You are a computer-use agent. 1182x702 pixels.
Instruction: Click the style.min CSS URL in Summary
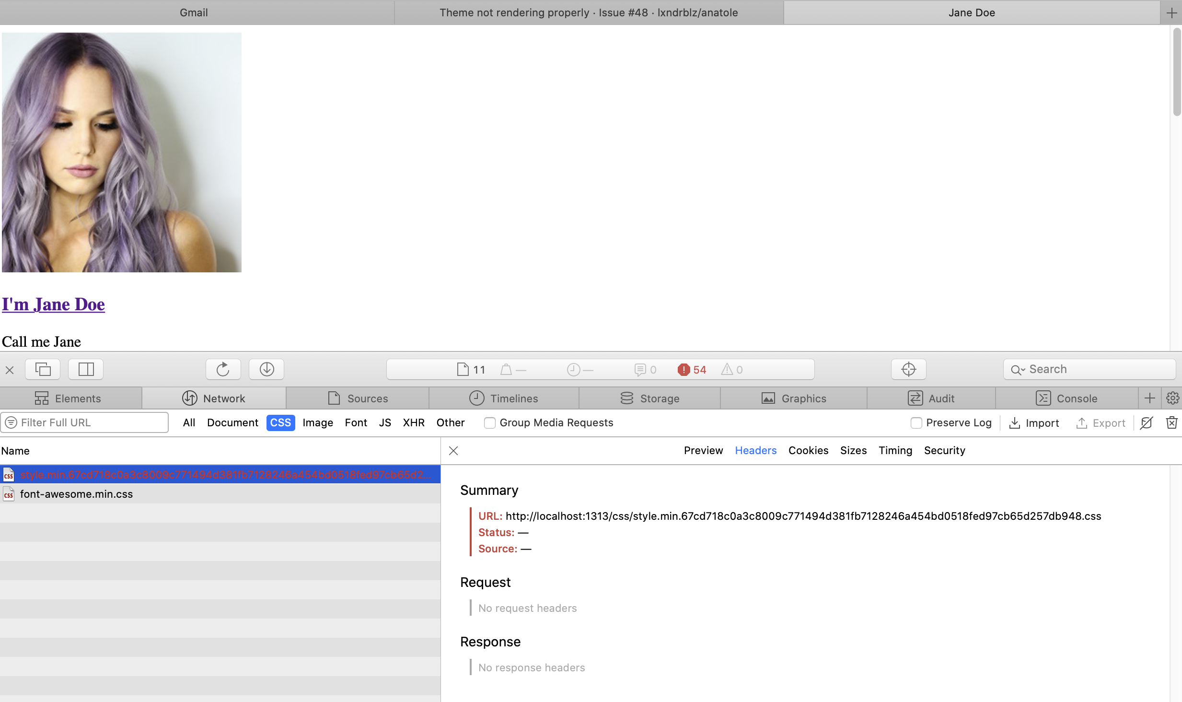(x=803, y=516)
